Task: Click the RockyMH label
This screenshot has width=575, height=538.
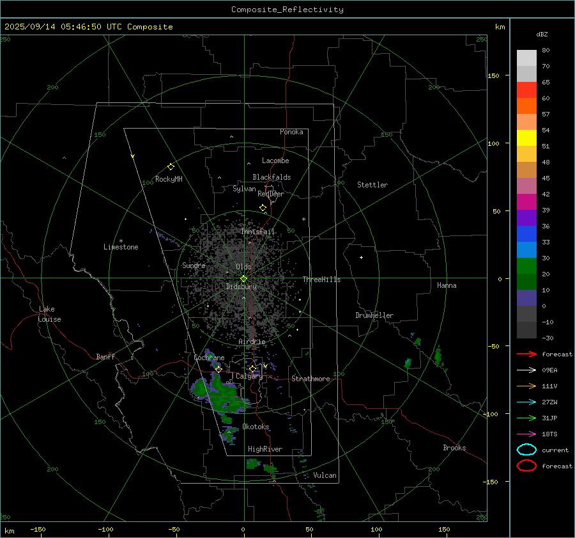Action: pos(169,179)
